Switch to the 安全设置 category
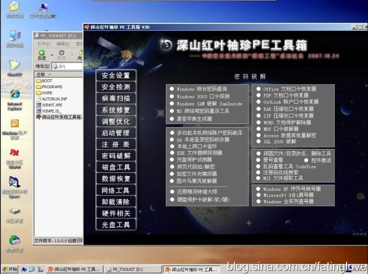368x274 pixels. coord(116,76)
